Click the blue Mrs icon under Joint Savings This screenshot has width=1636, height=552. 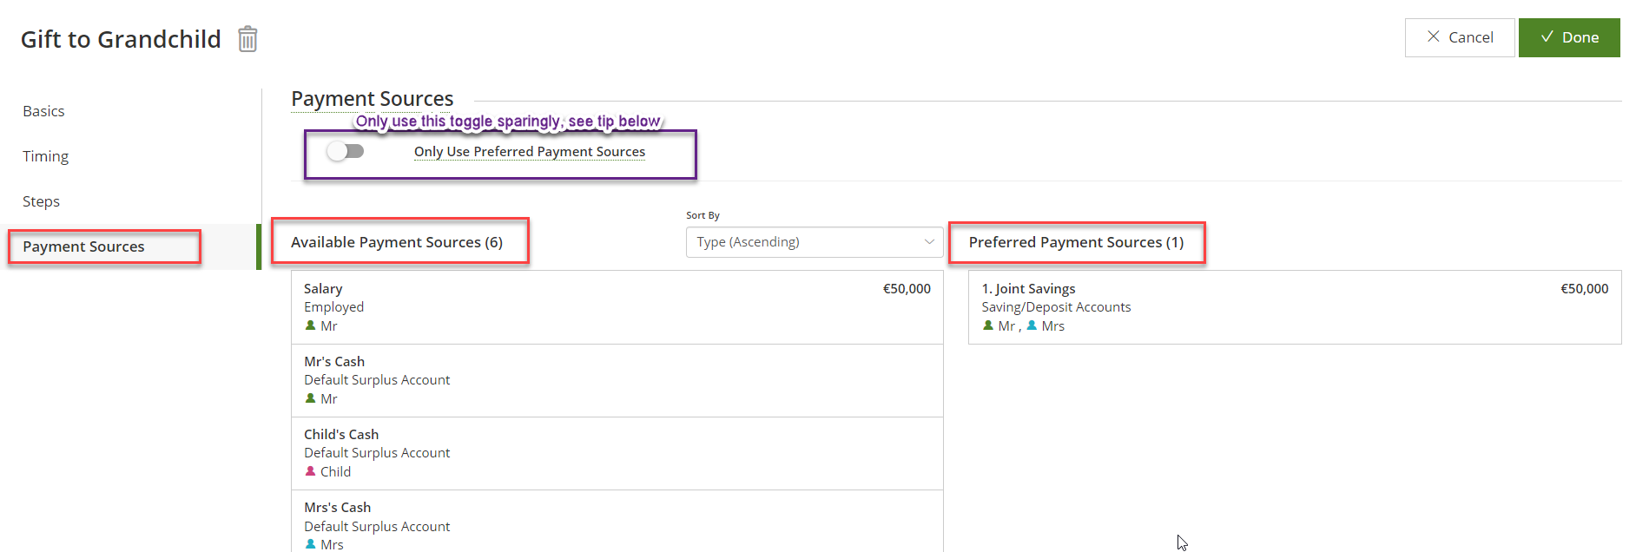click(1032, 325)
